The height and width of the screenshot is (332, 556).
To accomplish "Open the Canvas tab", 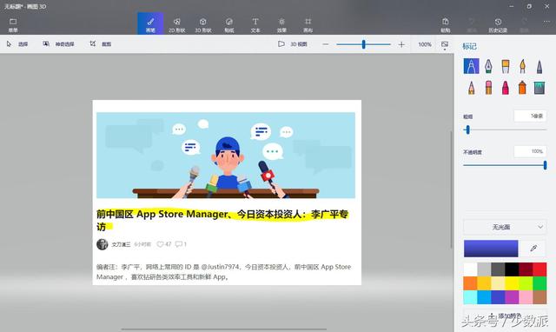I will coord(308,25).
